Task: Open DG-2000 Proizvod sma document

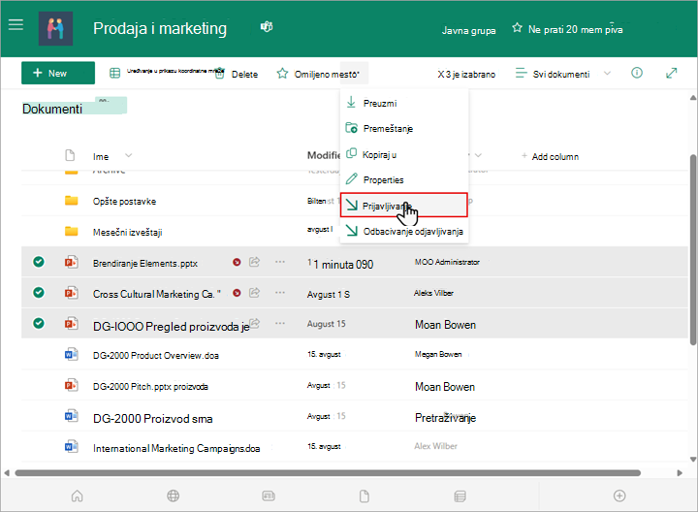Action: [153, 419]
